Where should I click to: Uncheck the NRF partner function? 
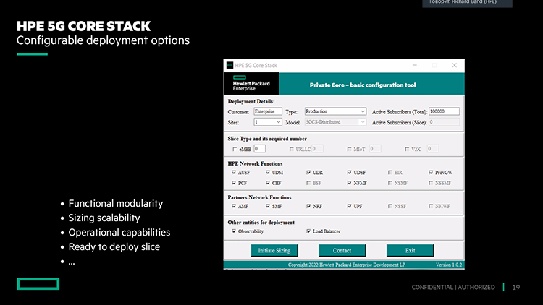(308, 206)
